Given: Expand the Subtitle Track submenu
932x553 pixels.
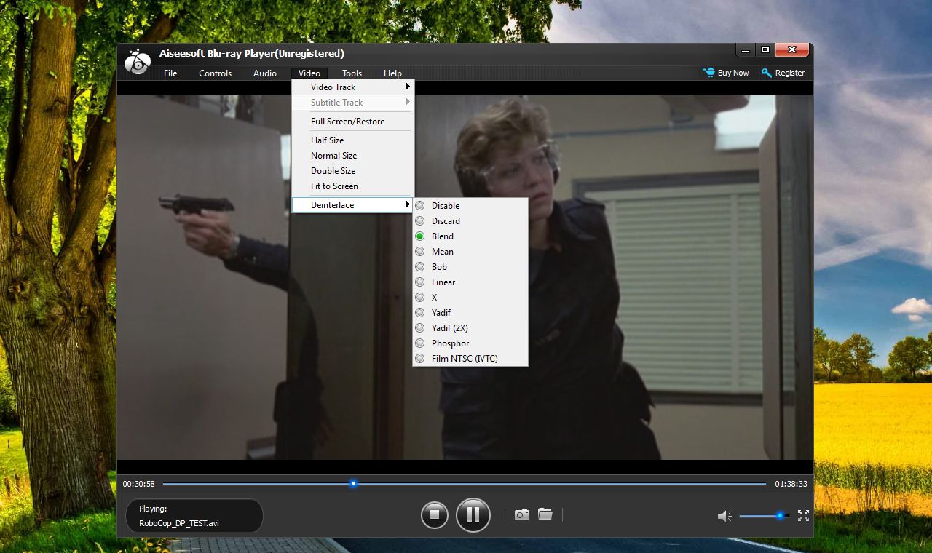Looking at the screenshot, I should pyautogui.click(x=353, y=103).
